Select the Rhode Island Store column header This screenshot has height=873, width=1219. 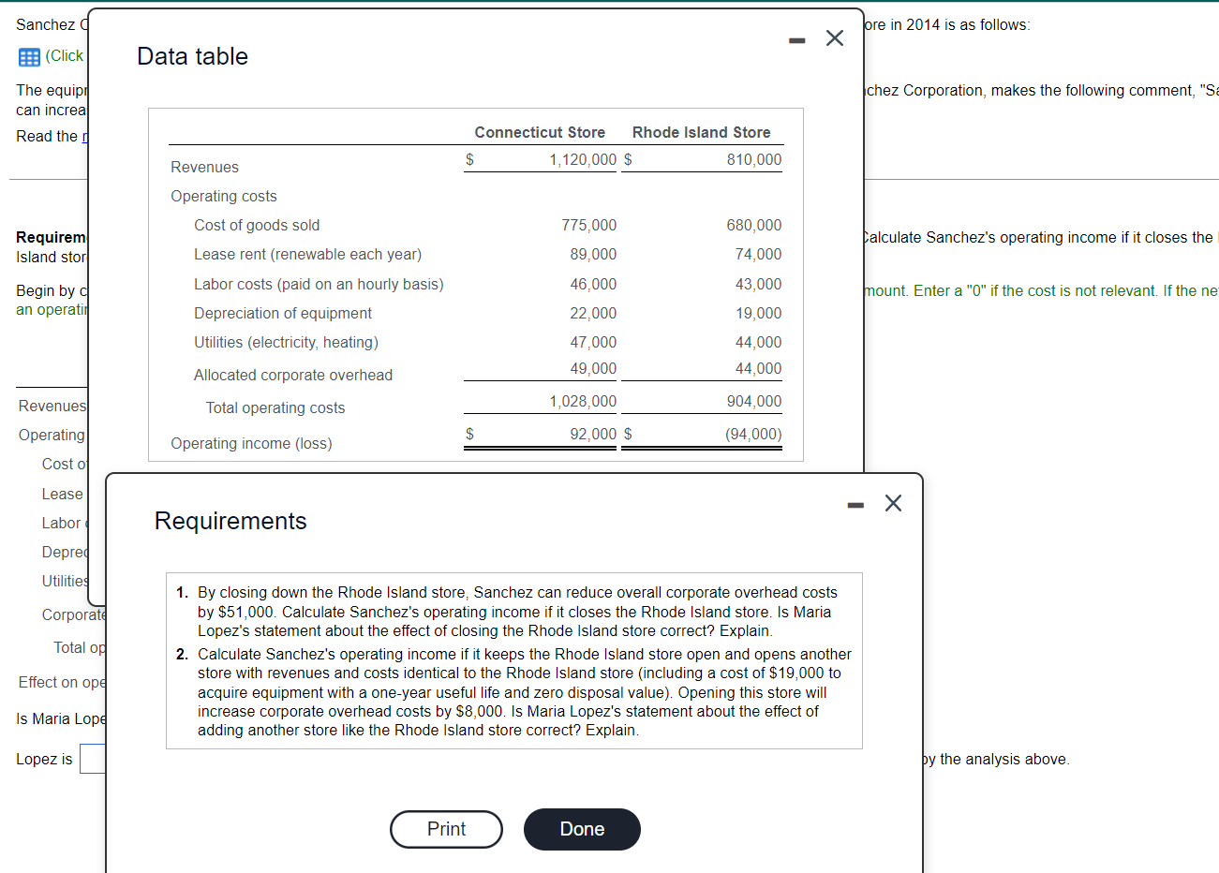(702, 132)
